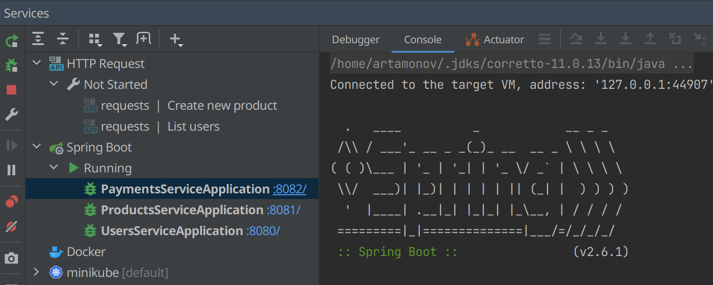
Task: Click the wrench icon beside Not Started
Action: click(73, 85)
